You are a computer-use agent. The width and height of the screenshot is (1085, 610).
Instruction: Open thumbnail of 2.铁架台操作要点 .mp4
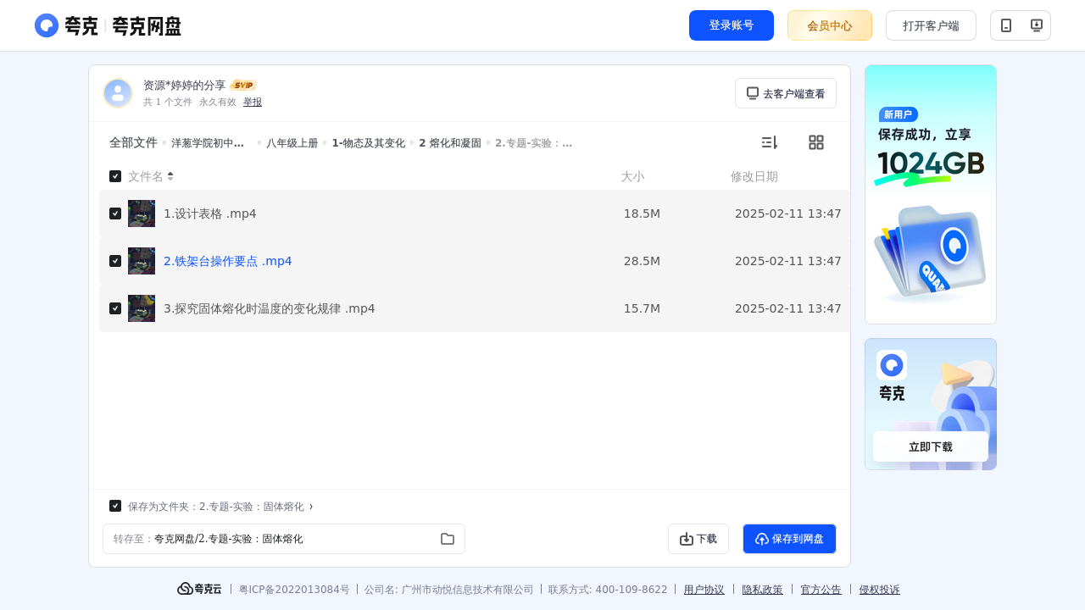(x=142, y=261)
